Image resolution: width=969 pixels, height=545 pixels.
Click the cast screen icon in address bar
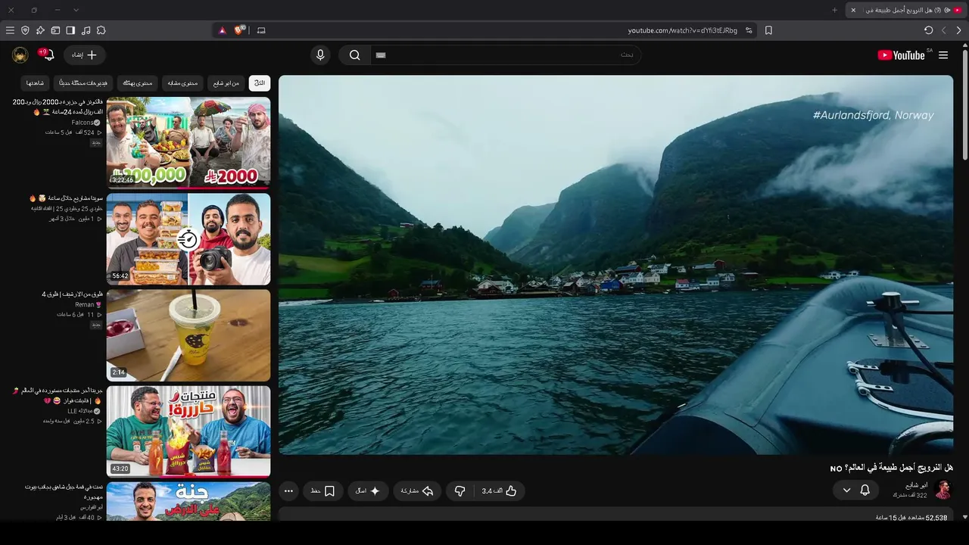[261, 30]
